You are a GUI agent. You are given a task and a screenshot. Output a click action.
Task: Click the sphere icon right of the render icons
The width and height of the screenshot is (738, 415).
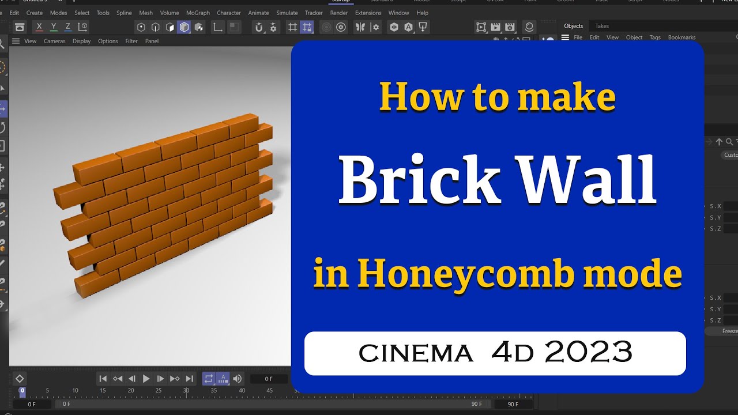(x=529, y=27)
